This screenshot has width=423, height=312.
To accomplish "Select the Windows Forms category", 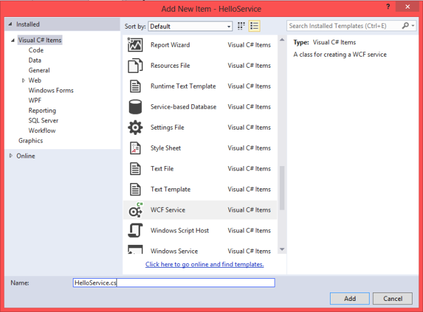I will [x=51, y=91].
